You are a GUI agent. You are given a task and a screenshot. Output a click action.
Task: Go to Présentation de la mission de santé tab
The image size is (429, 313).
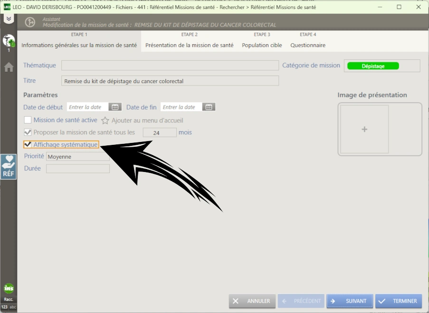coord(189,45)
